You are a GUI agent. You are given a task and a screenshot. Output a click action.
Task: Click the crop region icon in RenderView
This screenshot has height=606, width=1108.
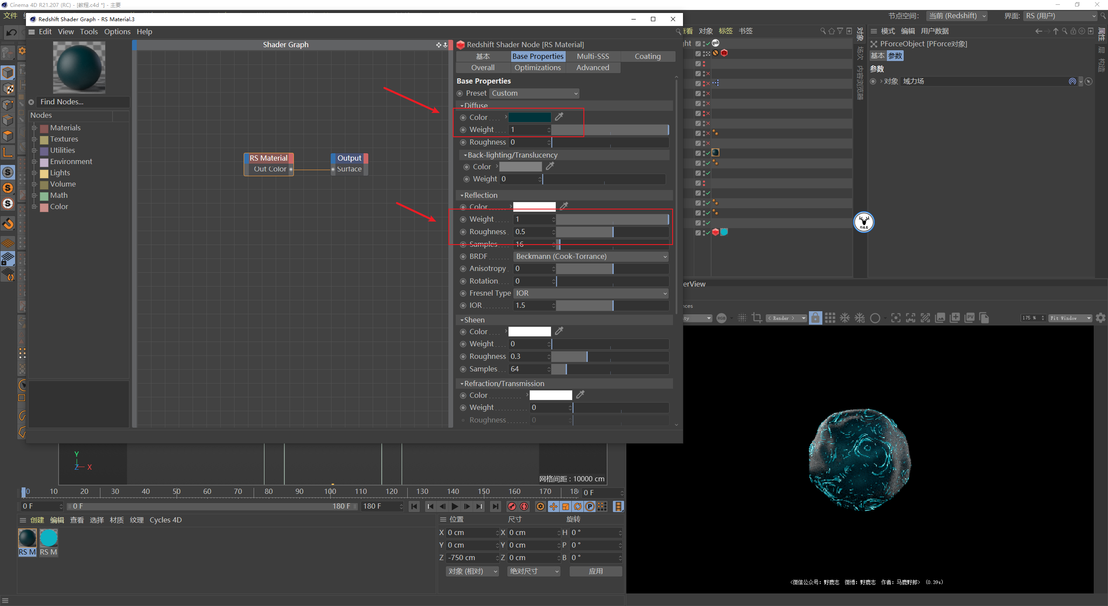pyautogui.click(x=757, y=318)
